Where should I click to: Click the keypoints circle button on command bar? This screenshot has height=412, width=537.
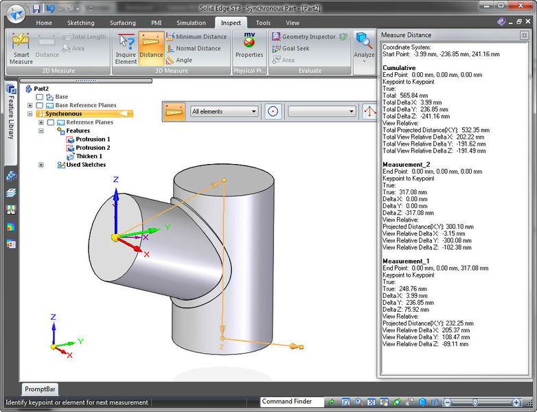(273, 111)
